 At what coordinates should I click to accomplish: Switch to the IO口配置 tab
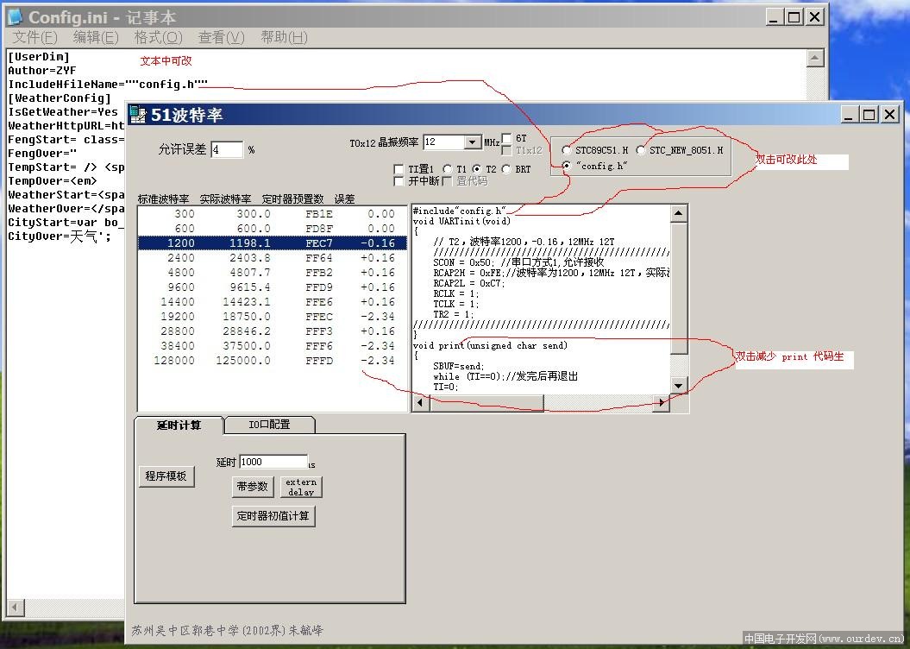(269, 425)
